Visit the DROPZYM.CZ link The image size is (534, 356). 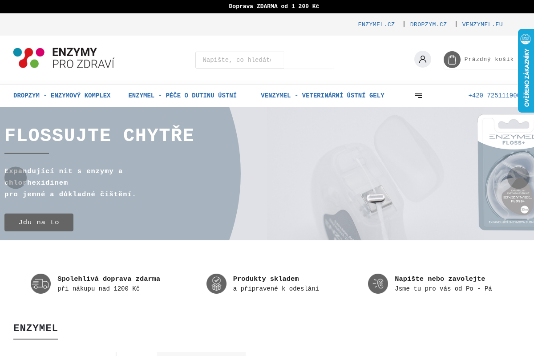(x=429, y=24)
